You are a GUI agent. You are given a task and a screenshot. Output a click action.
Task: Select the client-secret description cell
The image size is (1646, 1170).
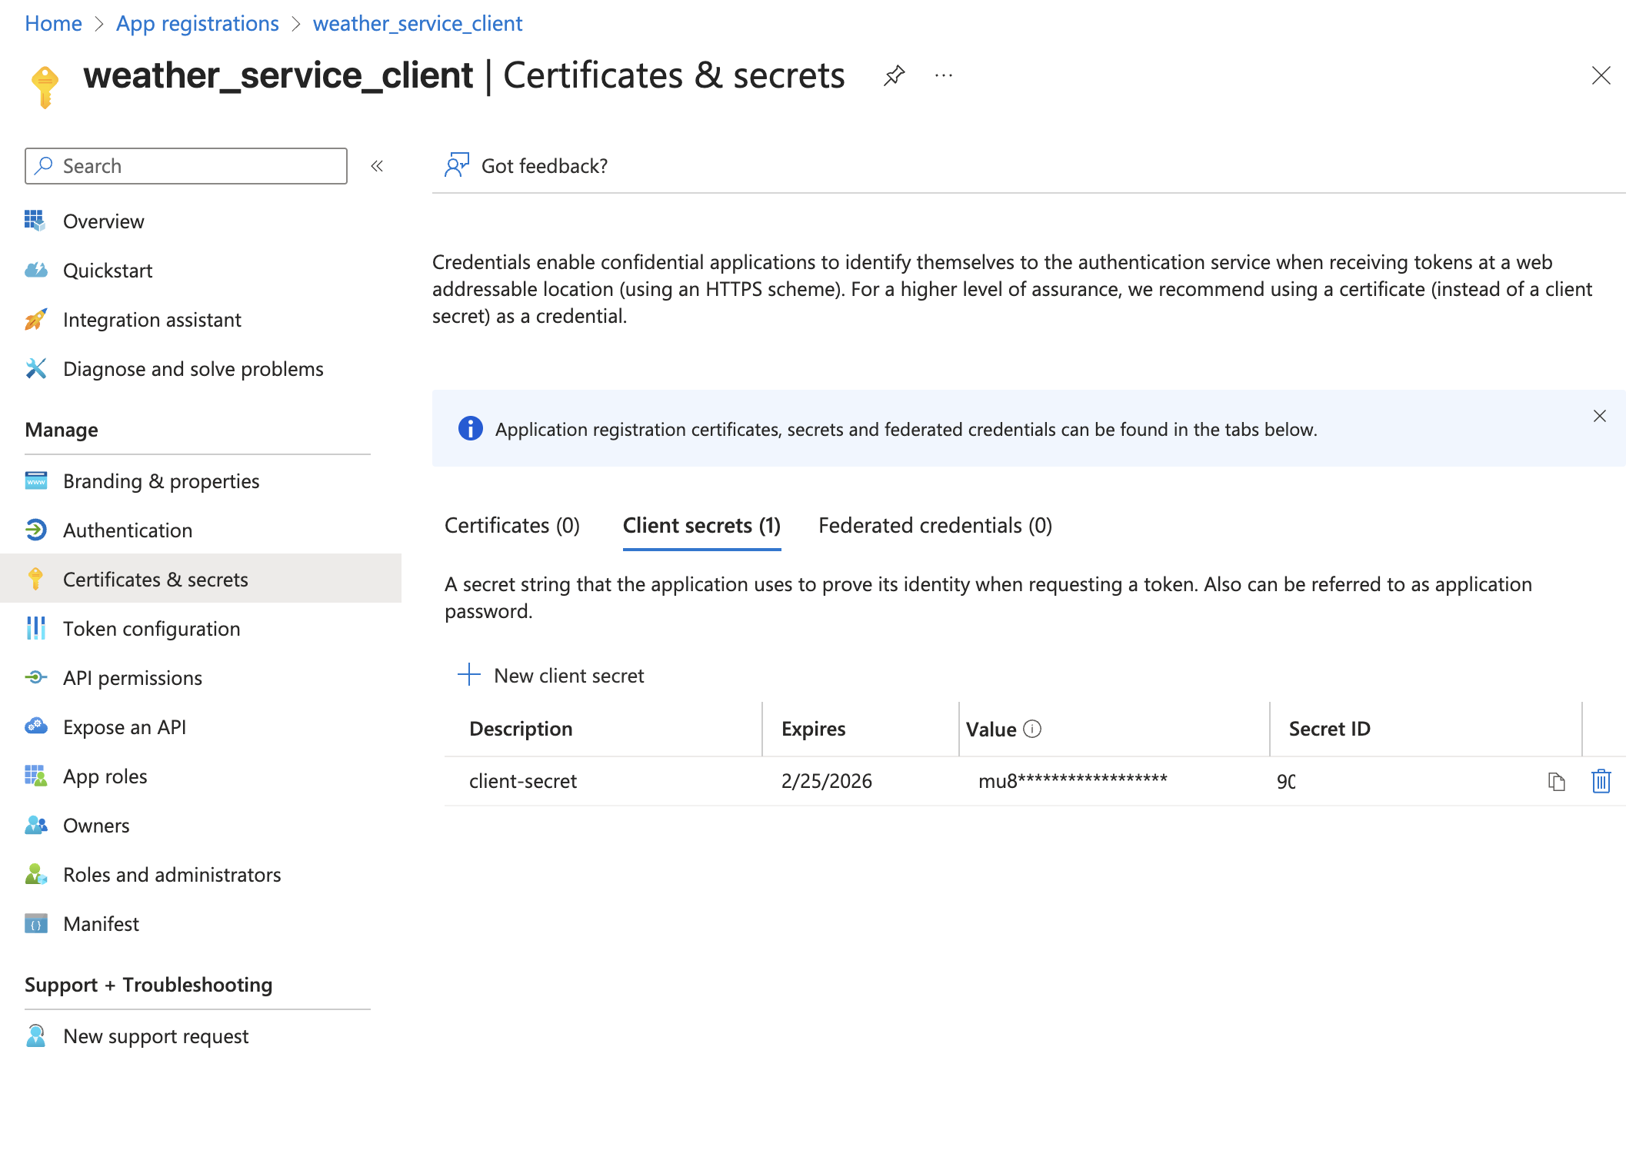click(523, 781)
